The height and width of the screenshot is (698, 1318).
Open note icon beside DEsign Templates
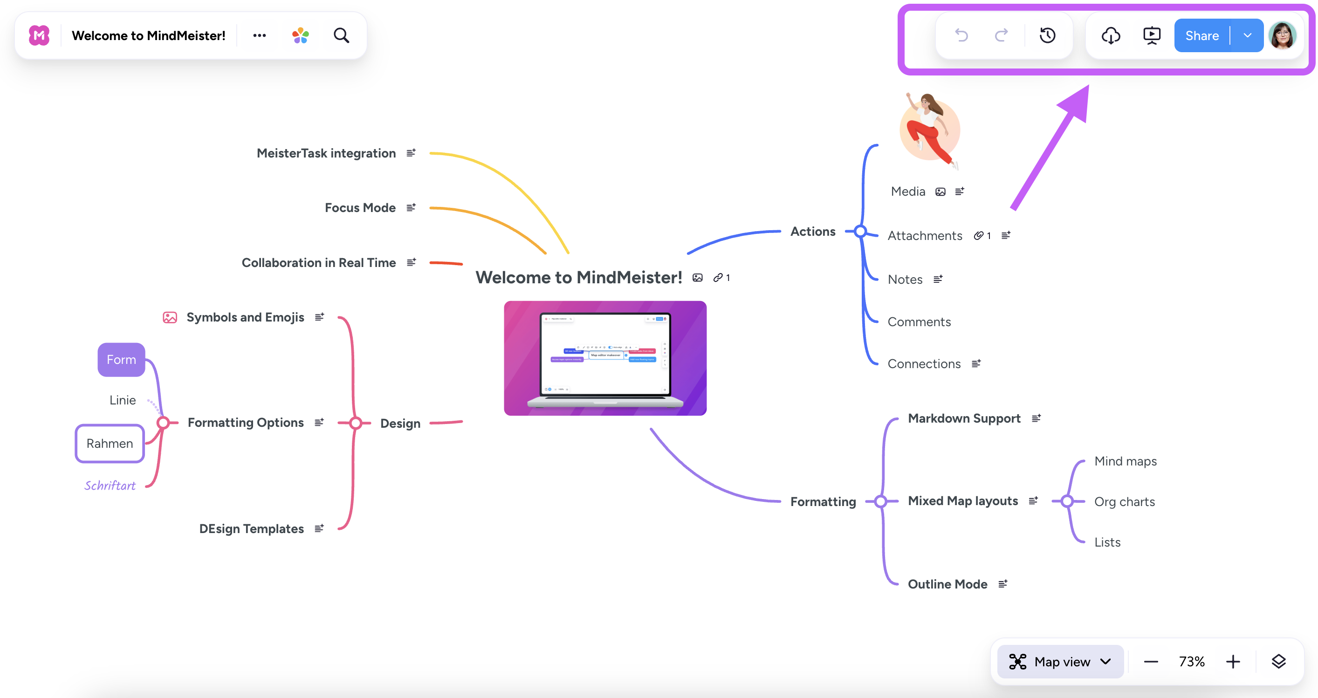tap(319, 528)
